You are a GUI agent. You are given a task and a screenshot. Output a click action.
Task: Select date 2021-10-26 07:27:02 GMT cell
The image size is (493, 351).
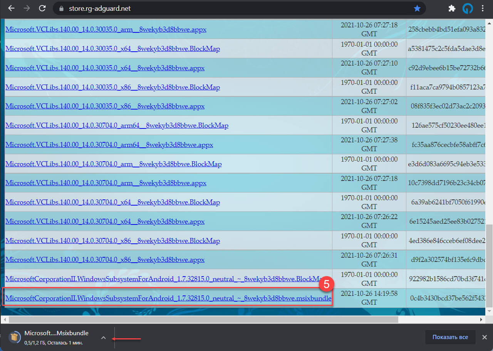(369, 106)
